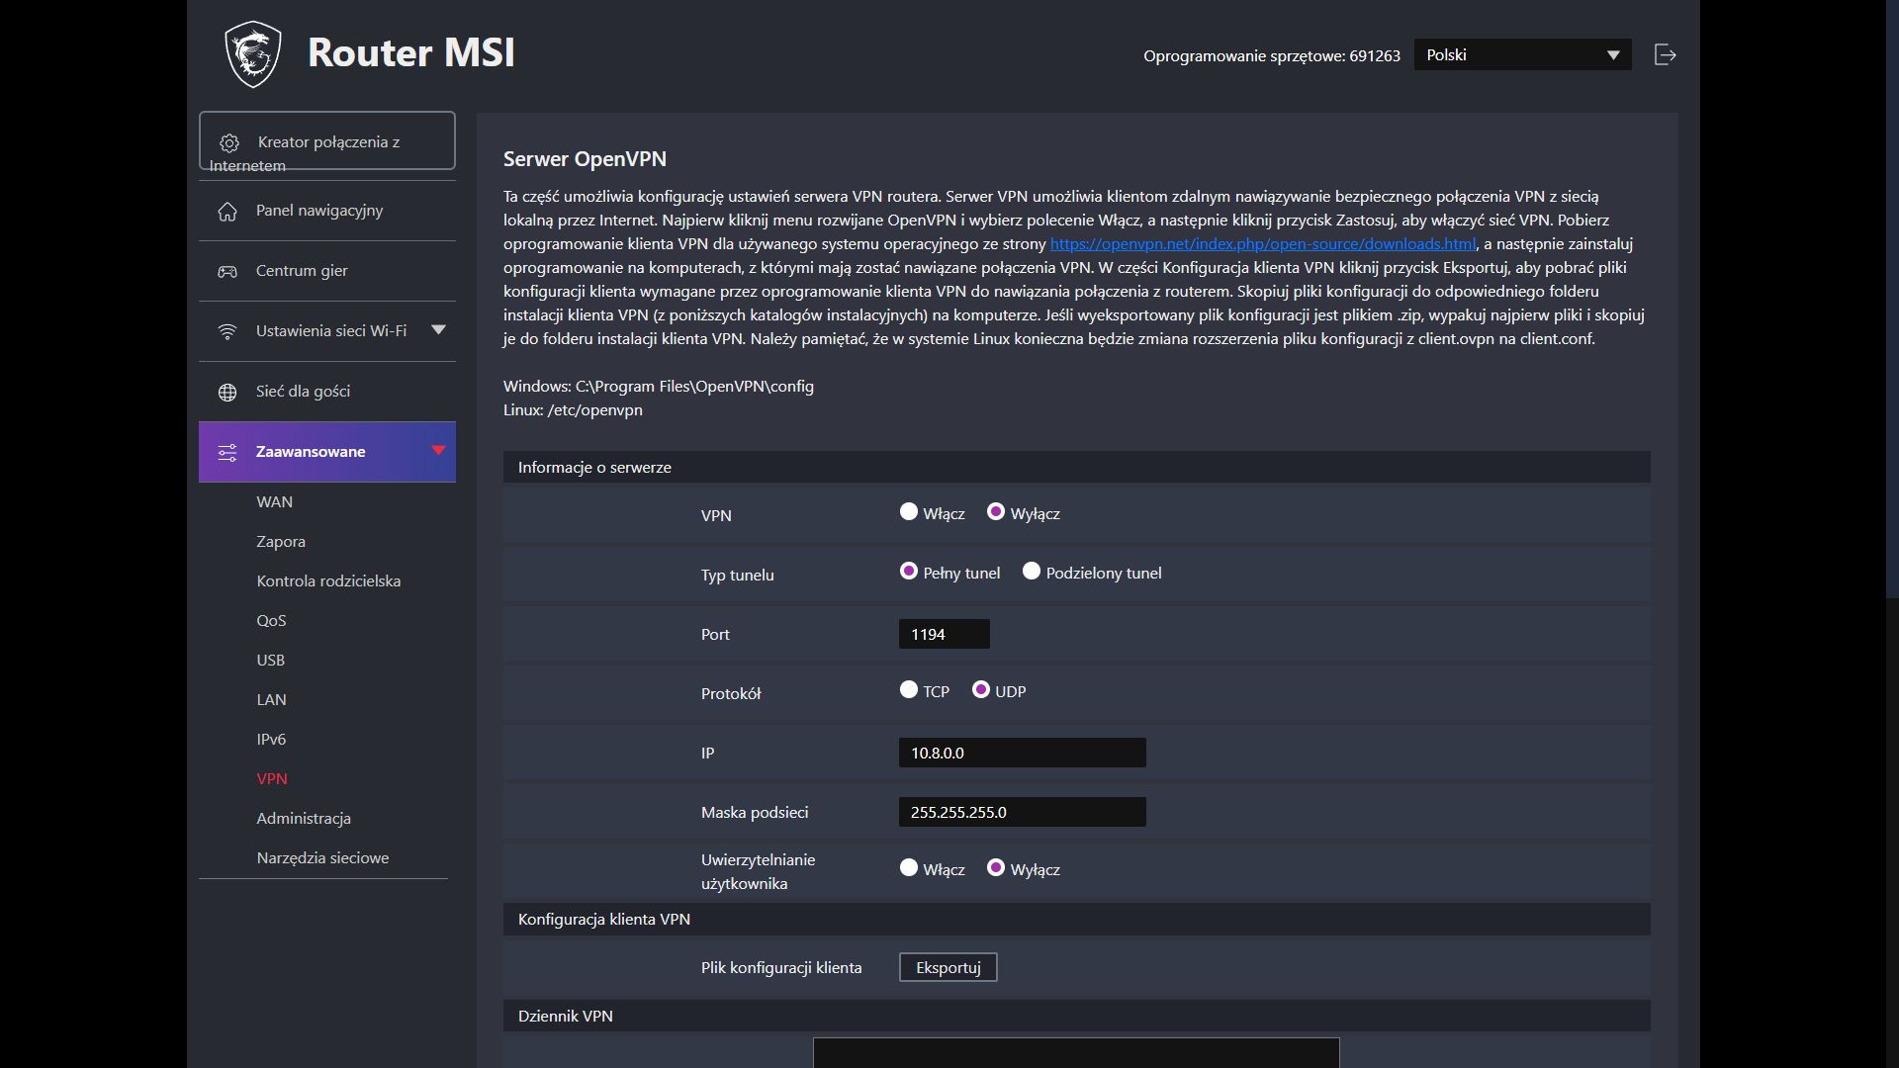Open the IPv6 settings page
This screenshot has height=1068, width=1899.
coord(271,740)
